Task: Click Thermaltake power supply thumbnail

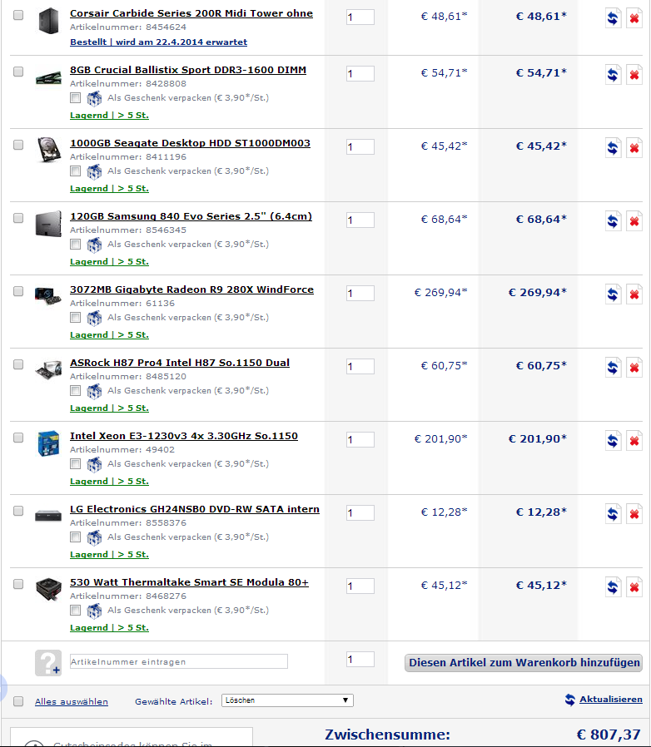Action: click(x=48, y=589)
